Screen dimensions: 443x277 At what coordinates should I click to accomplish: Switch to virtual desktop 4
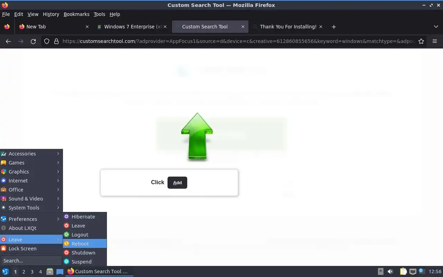40,272
